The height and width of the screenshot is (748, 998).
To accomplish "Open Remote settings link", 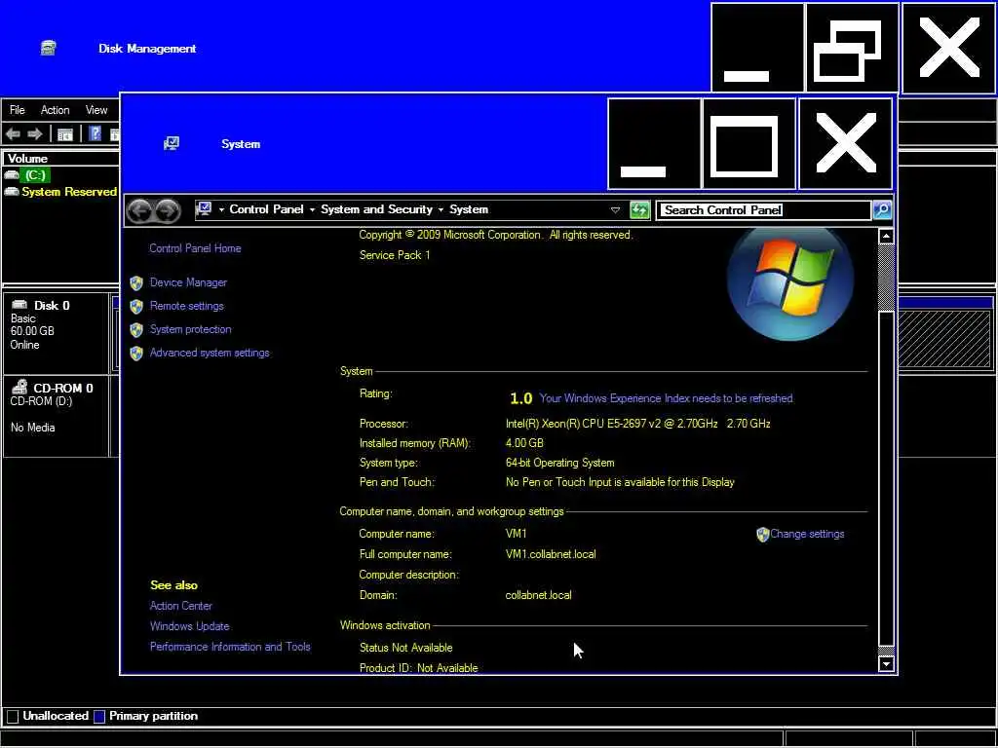I will [x=186, y=306].
